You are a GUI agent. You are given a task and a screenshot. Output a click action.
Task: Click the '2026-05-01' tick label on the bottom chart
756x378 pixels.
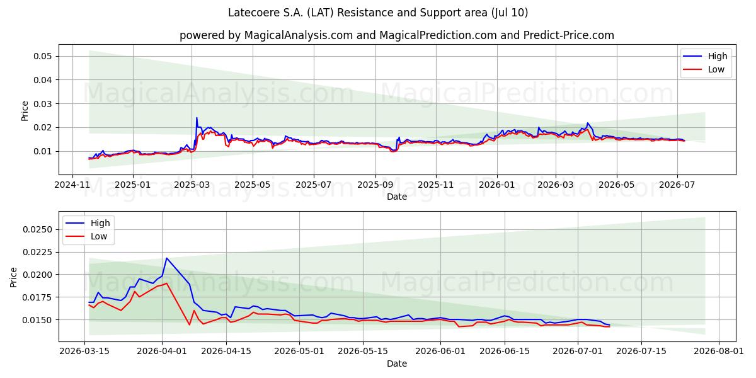(x=299, y=352)
